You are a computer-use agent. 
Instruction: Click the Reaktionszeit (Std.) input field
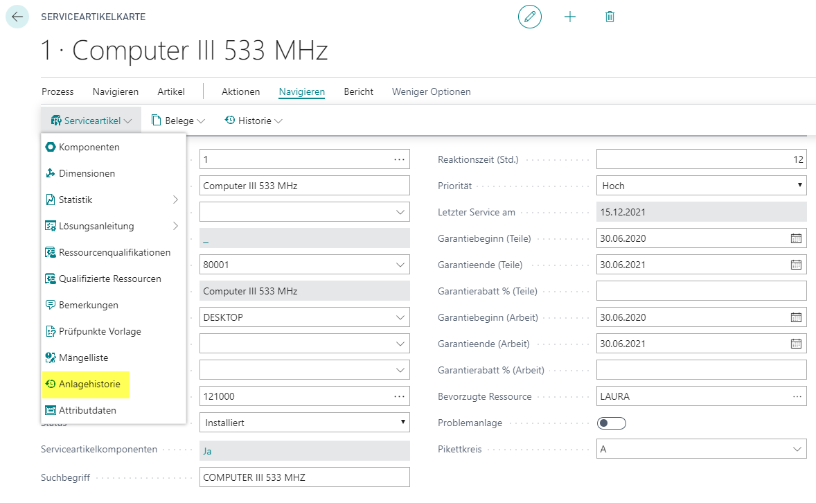(x=702, y=159)
